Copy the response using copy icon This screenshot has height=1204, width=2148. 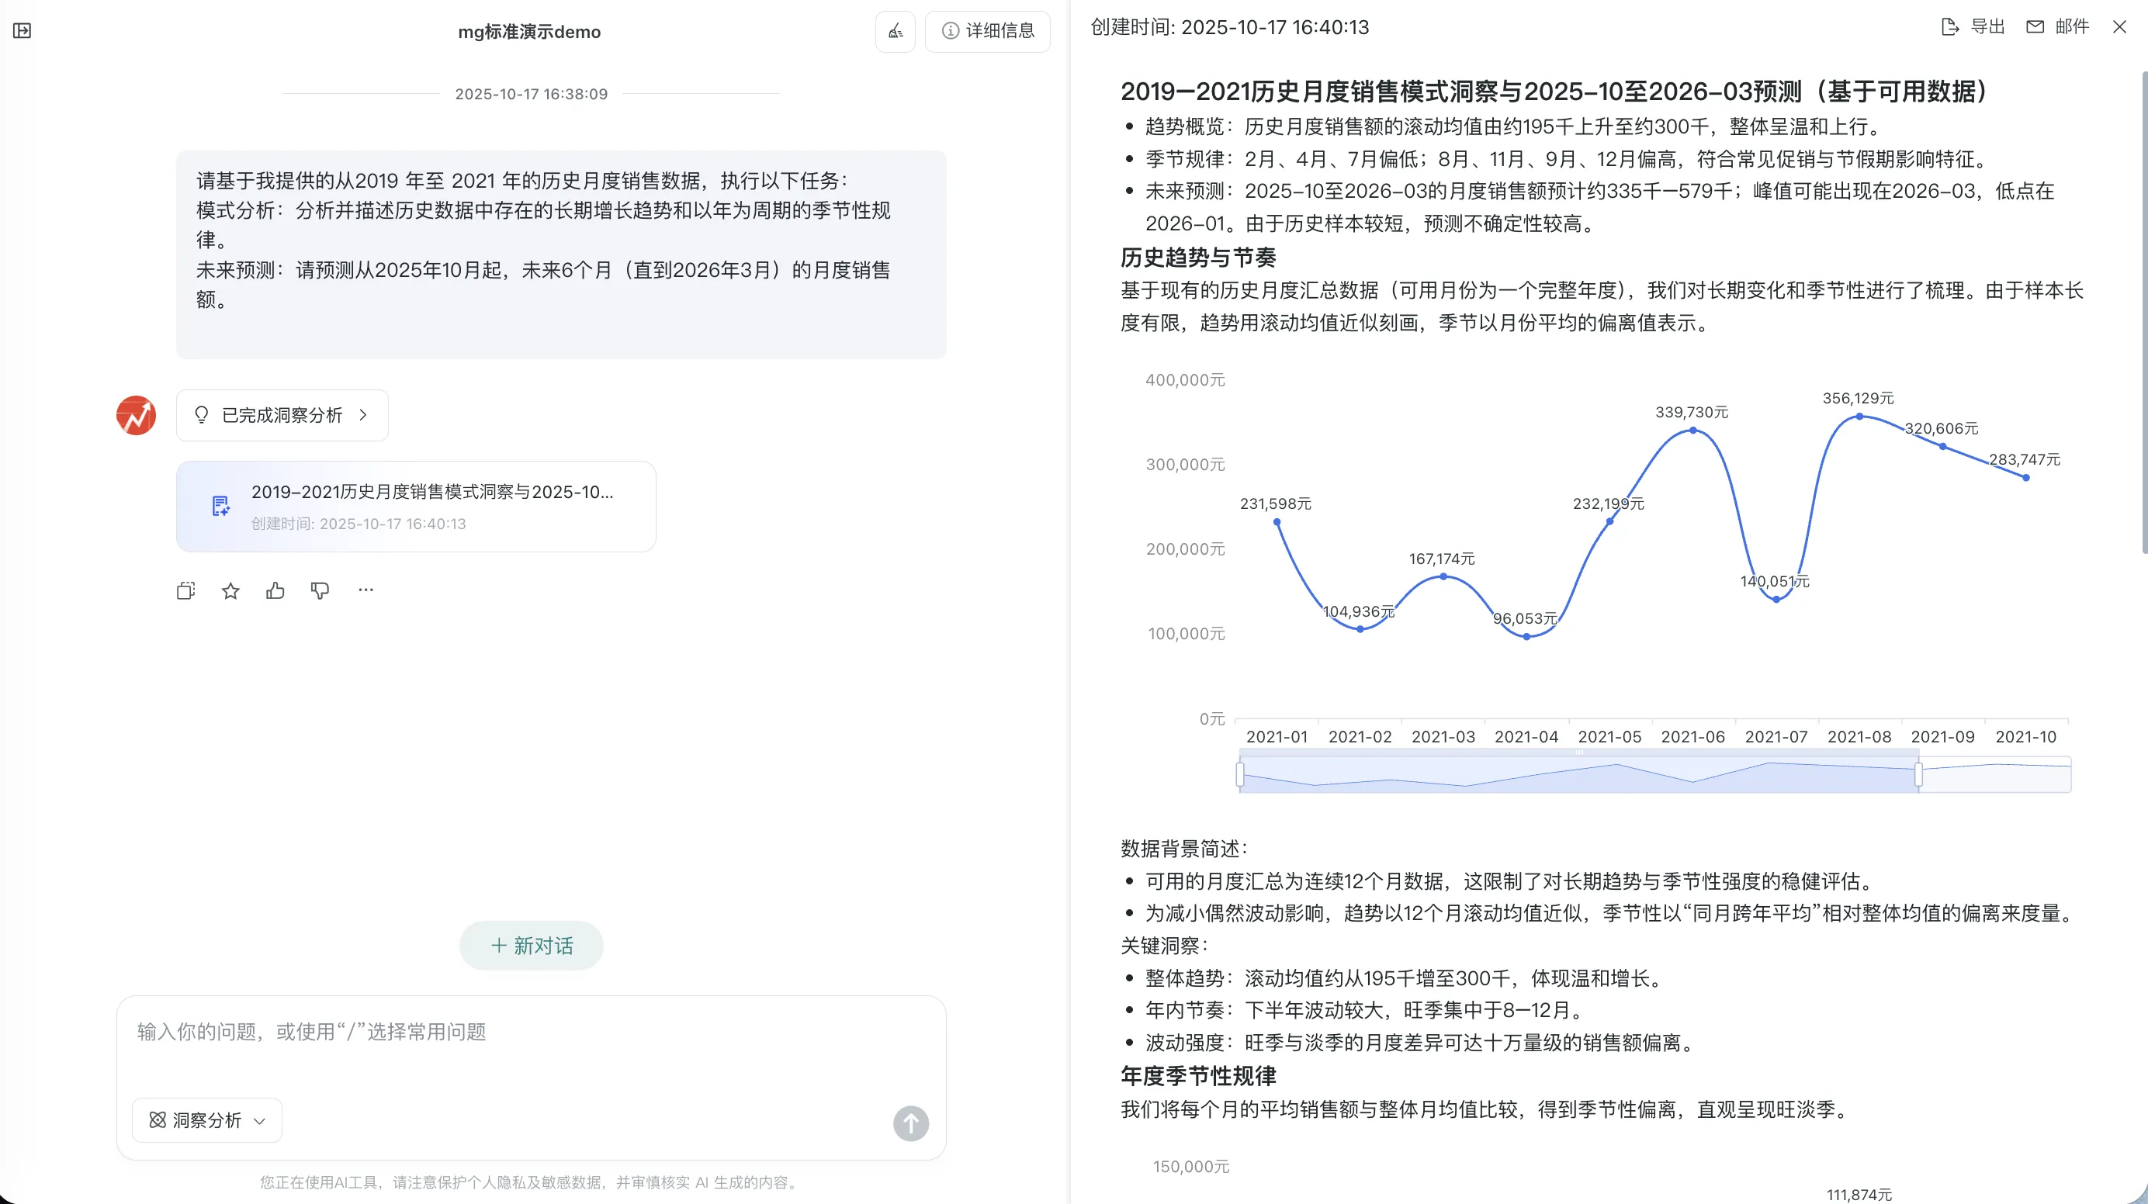(186, 590)
